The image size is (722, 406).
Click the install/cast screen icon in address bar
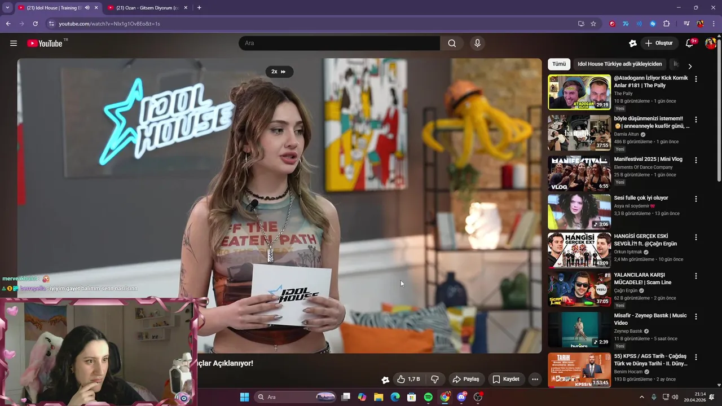(581, 24)
